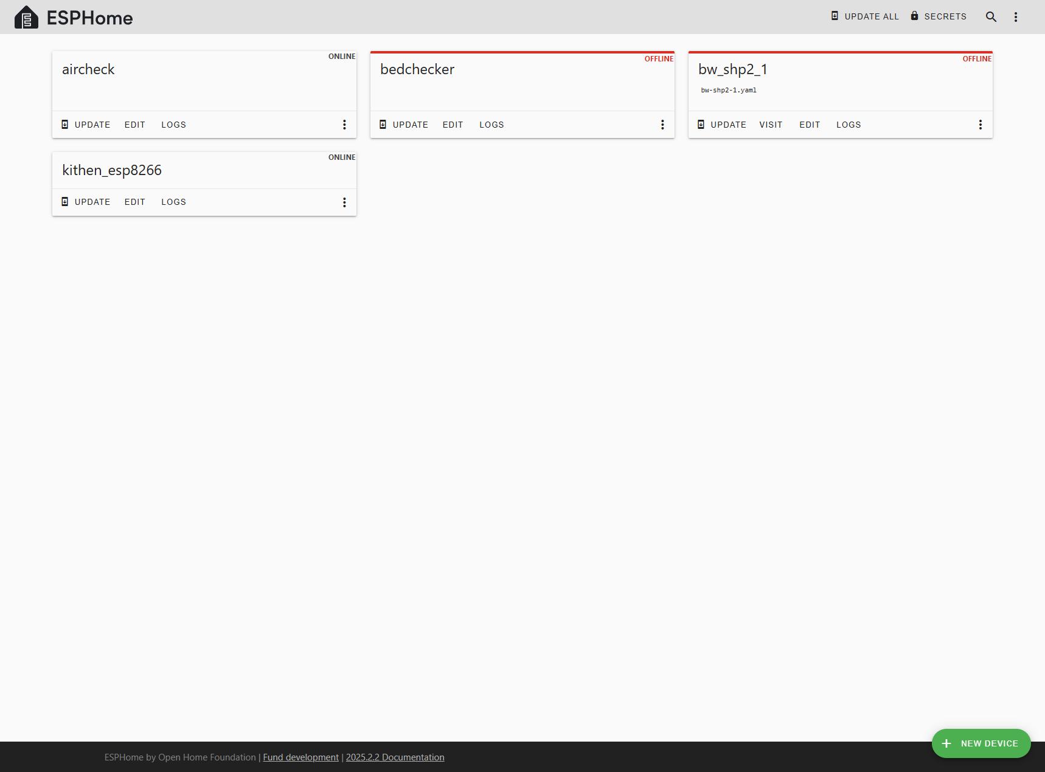The image size is (1045, 772).
Task: Click ONLINE status on aircheck card
Action: point(342,57)
